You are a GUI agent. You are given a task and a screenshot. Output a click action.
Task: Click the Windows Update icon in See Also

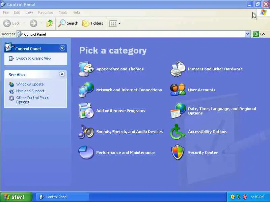(x=11, y=85)
